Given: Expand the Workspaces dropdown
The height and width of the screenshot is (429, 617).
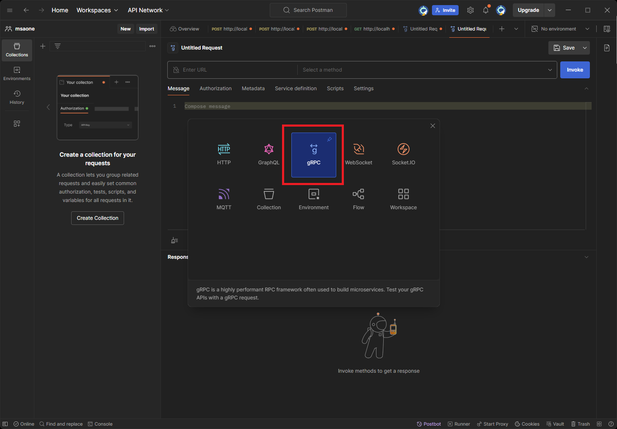Looking at the screenshot, I should point(97,10).
